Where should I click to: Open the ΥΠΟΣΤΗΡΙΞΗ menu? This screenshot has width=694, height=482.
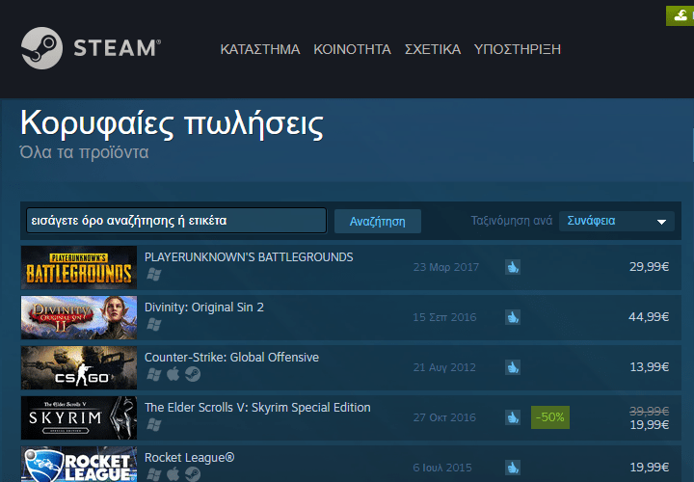tap(518, 49)
